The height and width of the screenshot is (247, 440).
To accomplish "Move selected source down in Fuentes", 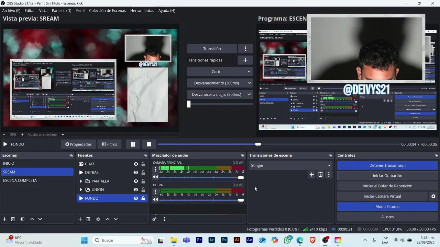I will click(x=116, y=219).
